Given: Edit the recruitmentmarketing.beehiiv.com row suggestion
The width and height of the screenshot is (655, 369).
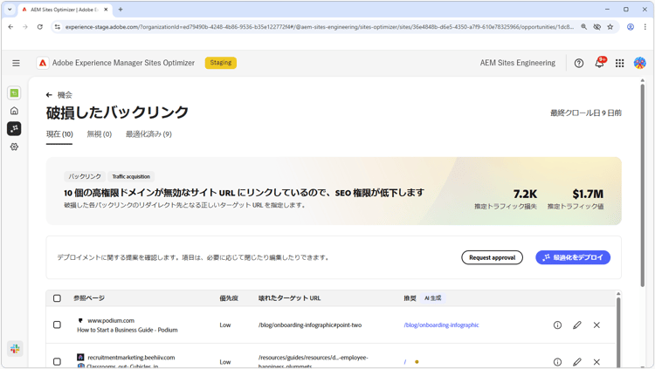Looking at the screenshot, I should (x=577, y=362).
